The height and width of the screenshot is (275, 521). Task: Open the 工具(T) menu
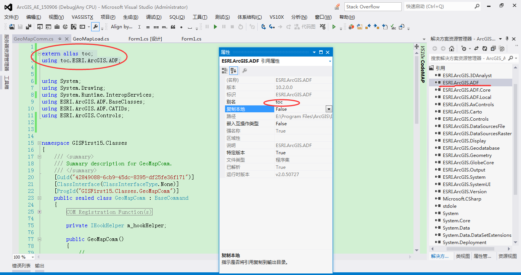(200, 17)
